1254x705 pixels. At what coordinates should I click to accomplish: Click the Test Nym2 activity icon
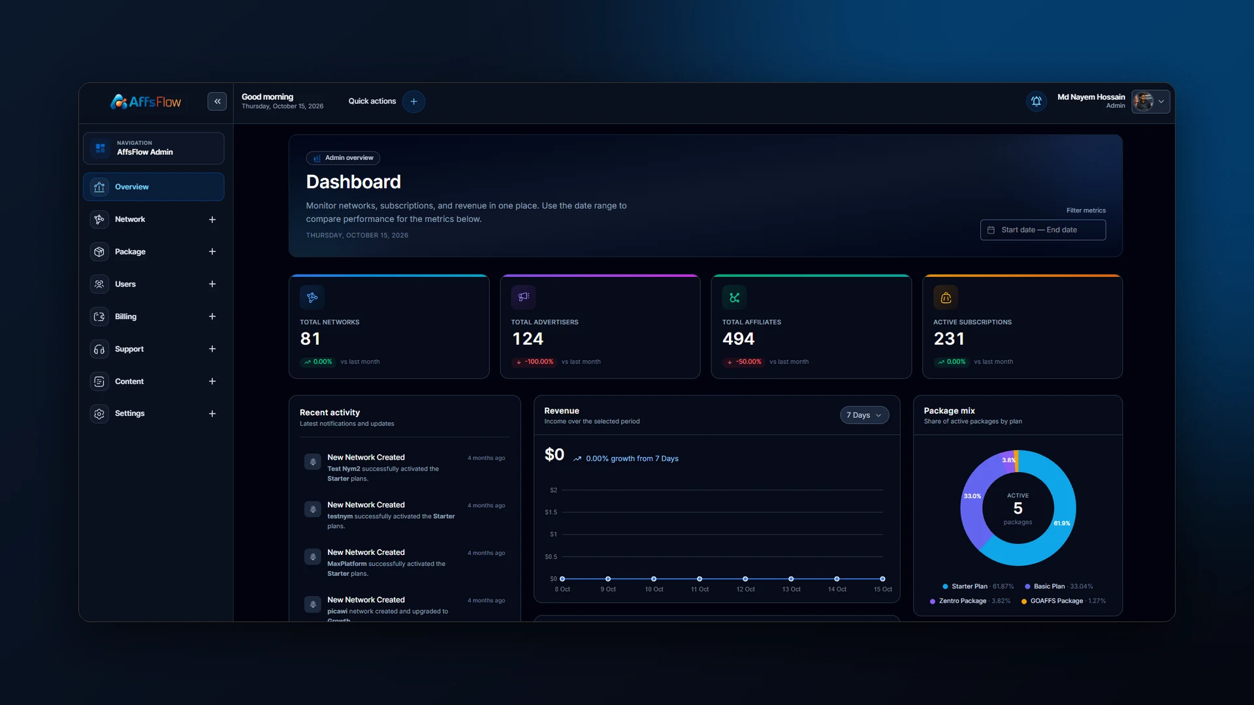[x=313, y=462]
